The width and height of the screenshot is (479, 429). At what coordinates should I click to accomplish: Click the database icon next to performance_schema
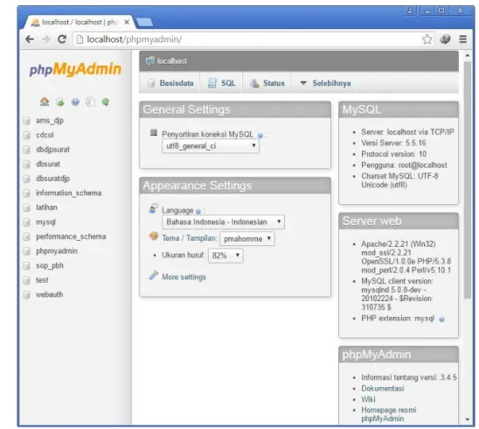pos(27,236)
